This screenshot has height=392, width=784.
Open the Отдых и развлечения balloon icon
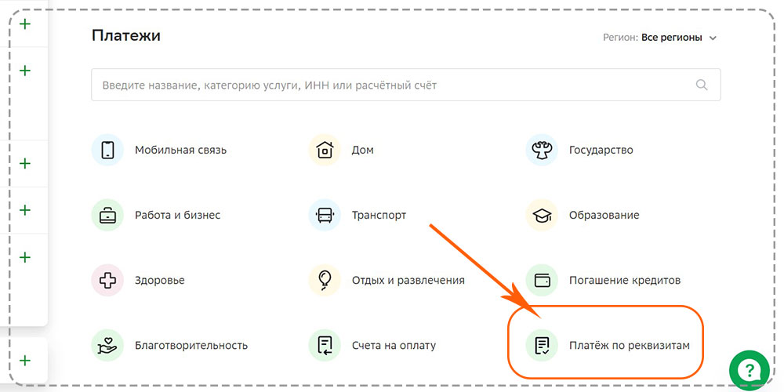[325, 280]
